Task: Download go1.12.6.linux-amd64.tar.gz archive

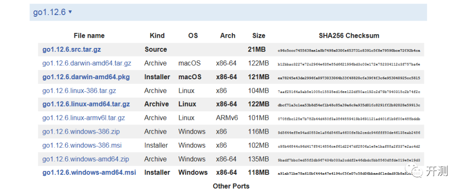Action: pos(86,104)
